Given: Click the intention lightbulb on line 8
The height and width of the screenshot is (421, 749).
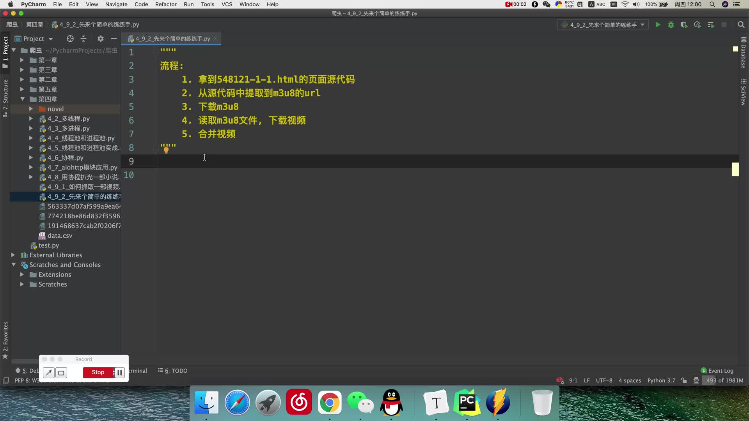Looking at the screenshot, I should (166, 150).
